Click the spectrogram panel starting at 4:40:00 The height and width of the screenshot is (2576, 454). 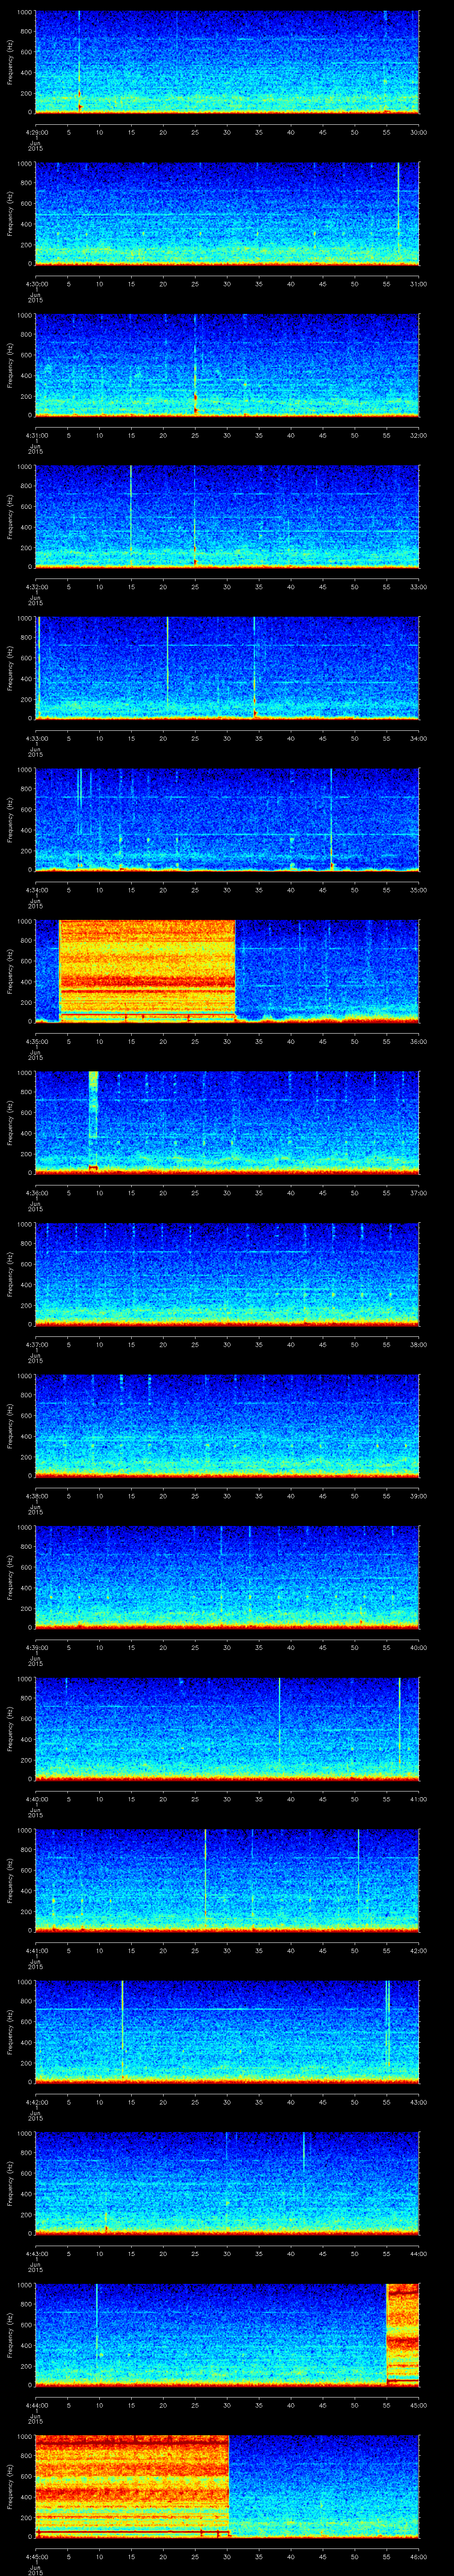point(227,1729)
